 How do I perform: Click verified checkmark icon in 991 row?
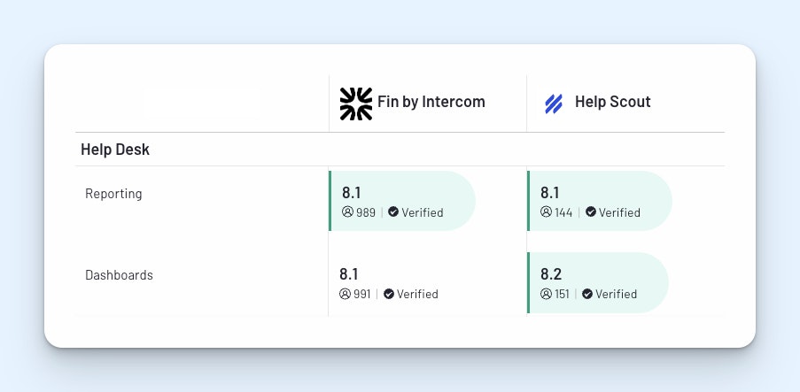(x=389, y=294)
